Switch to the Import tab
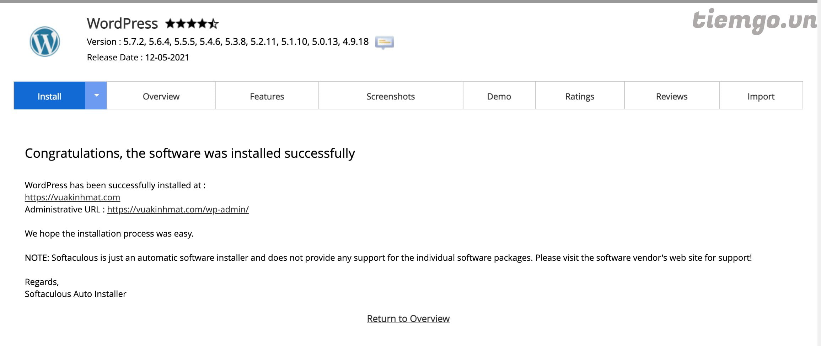The height and width of the screenshot is (346, 821). click(x=761, y=96)
